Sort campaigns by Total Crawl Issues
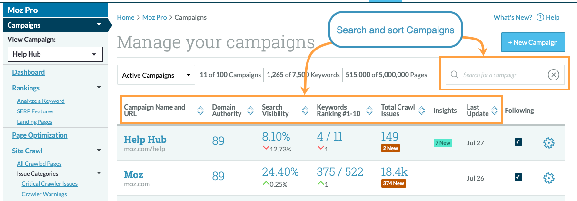Screen dimensions: 577x201 tap(422, 111)
